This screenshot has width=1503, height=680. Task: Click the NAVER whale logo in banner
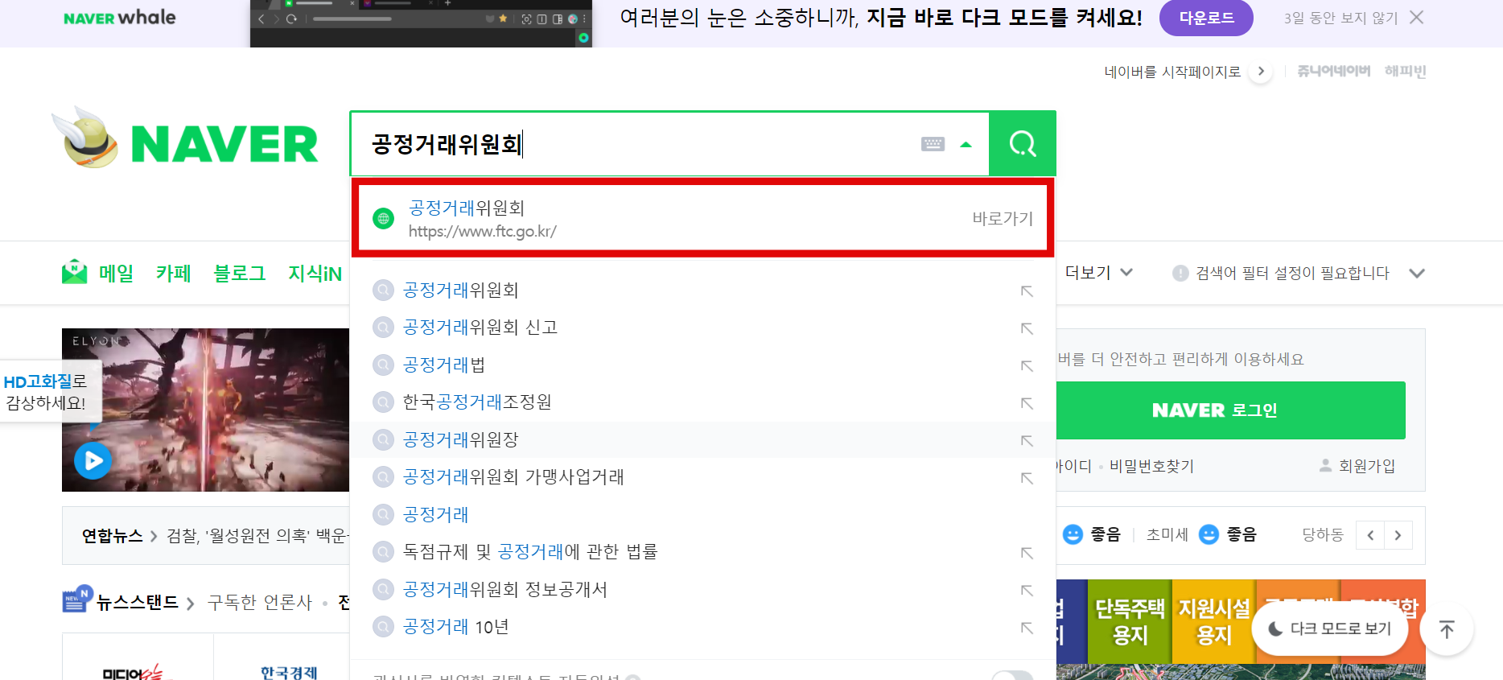click(119, 18)
